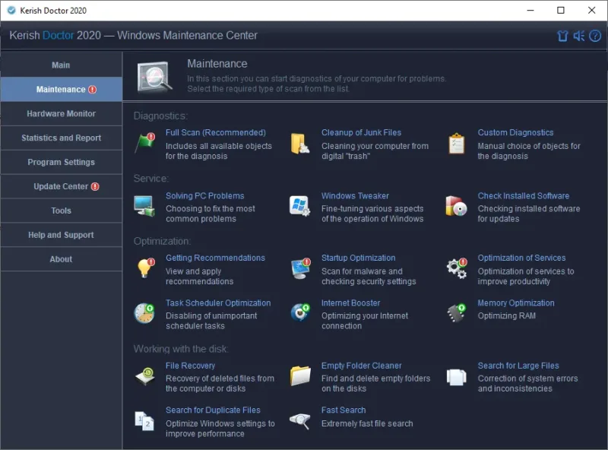Click the skin (shirt) icon in header

[562, 36]
